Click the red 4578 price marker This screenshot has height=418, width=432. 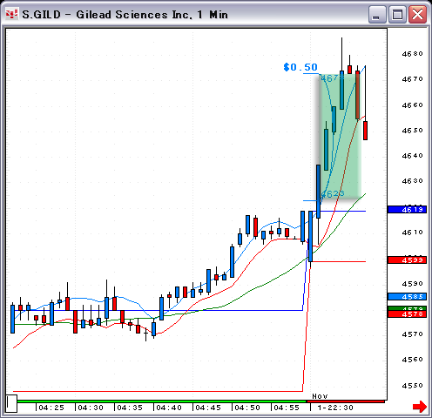pyautogui.click(x=407, y=314)
